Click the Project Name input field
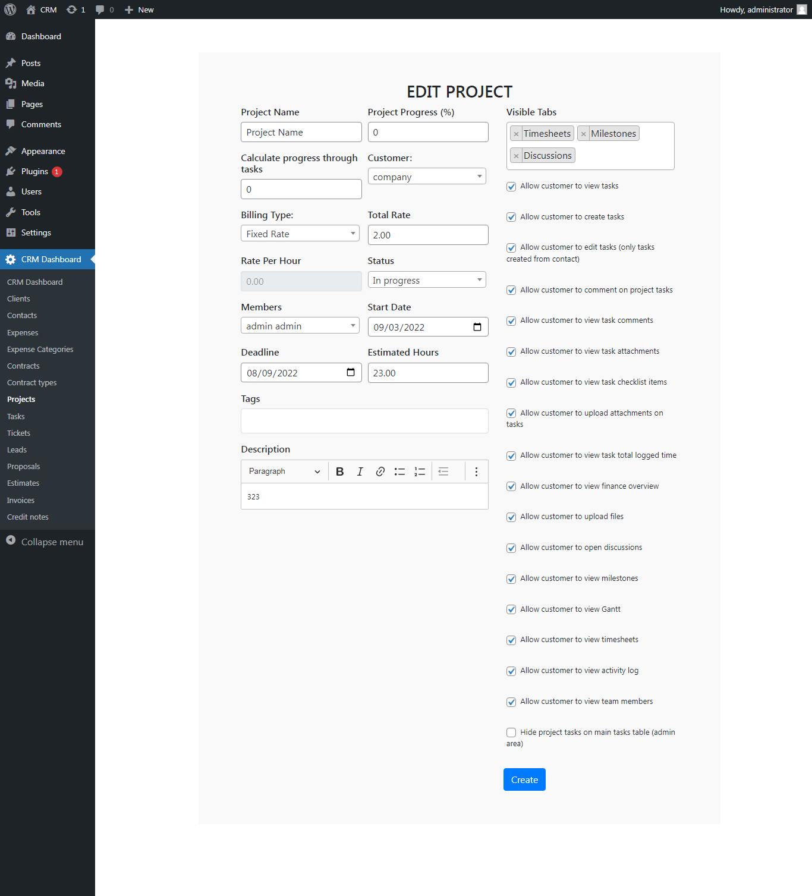812x896 pixels. 301,132
